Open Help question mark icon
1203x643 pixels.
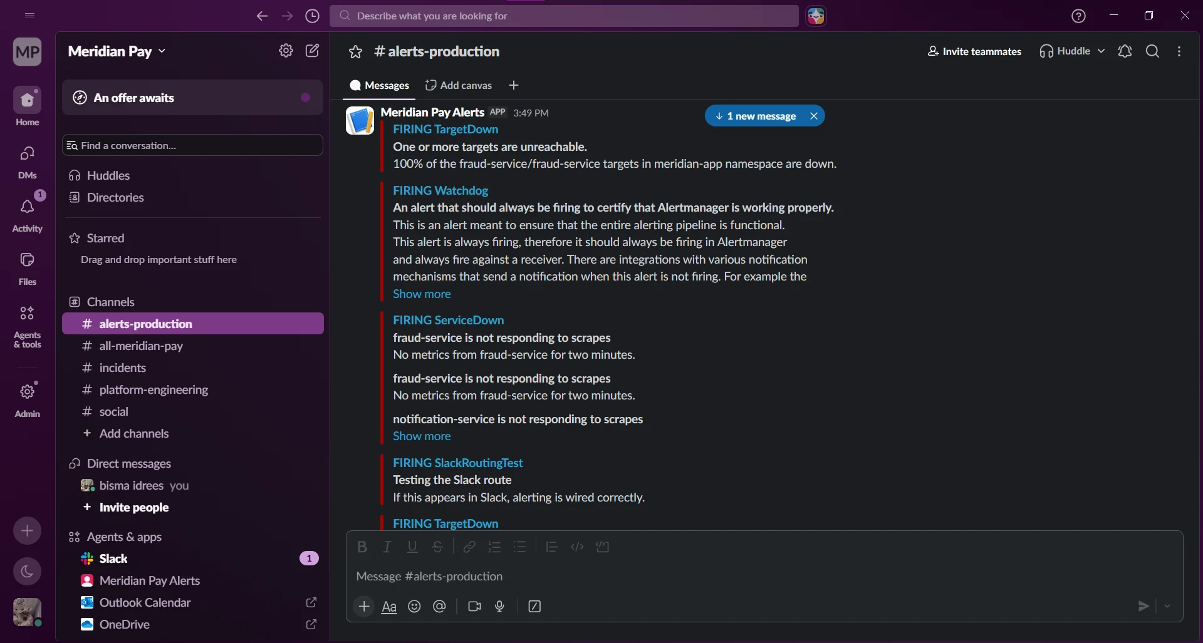[1078, 16]
